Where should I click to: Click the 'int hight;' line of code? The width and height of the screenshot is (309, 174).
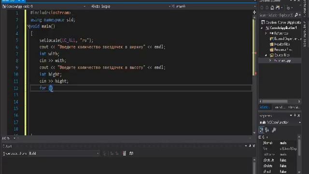click(x=50, y=74)
